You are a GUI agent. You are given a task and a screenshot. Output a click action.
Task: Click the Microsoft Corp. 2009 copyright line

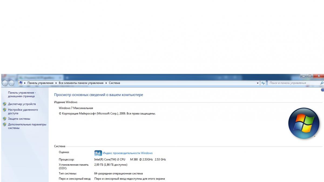click(x=107, y=114)
